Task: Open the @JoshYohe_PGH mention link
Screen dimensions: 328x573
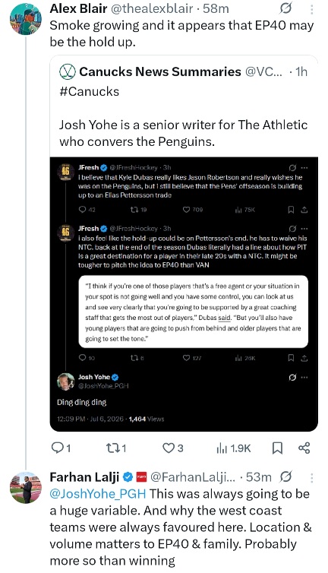Action: (x=97, y=494)
